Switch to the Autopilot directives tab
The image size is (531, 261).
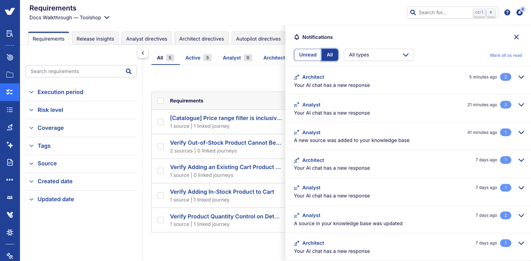(x=258, y=38)
